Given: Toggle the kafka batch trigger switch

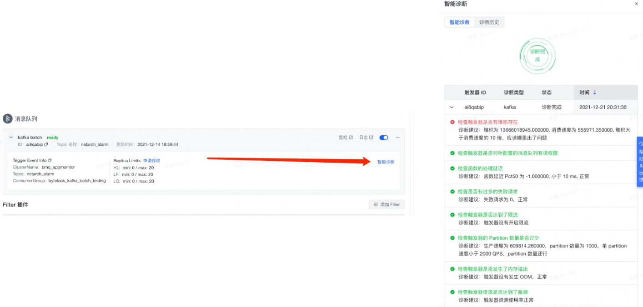Looking at the screenshot, I should (384, 138).
